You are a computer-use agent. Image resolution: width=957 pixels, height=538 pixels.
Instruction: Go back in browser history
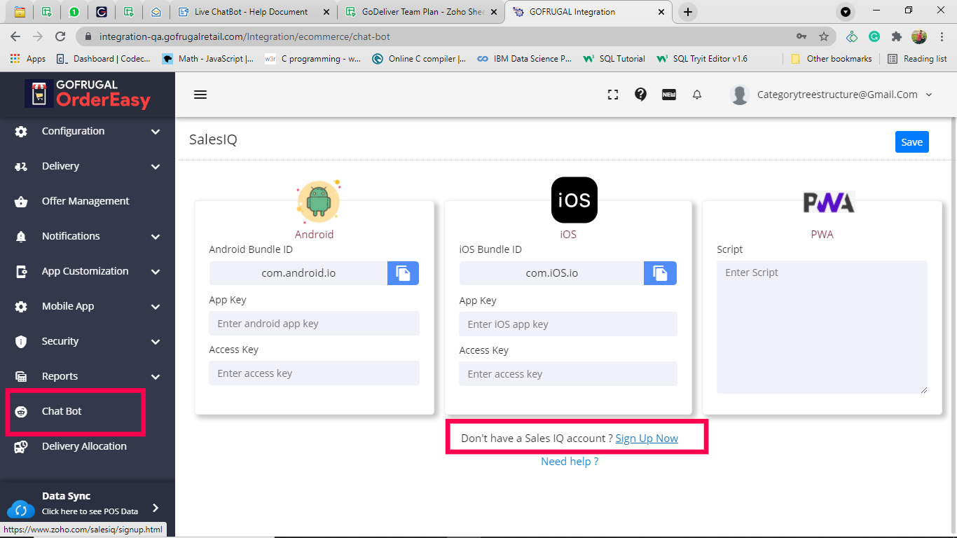coord(15,36)
